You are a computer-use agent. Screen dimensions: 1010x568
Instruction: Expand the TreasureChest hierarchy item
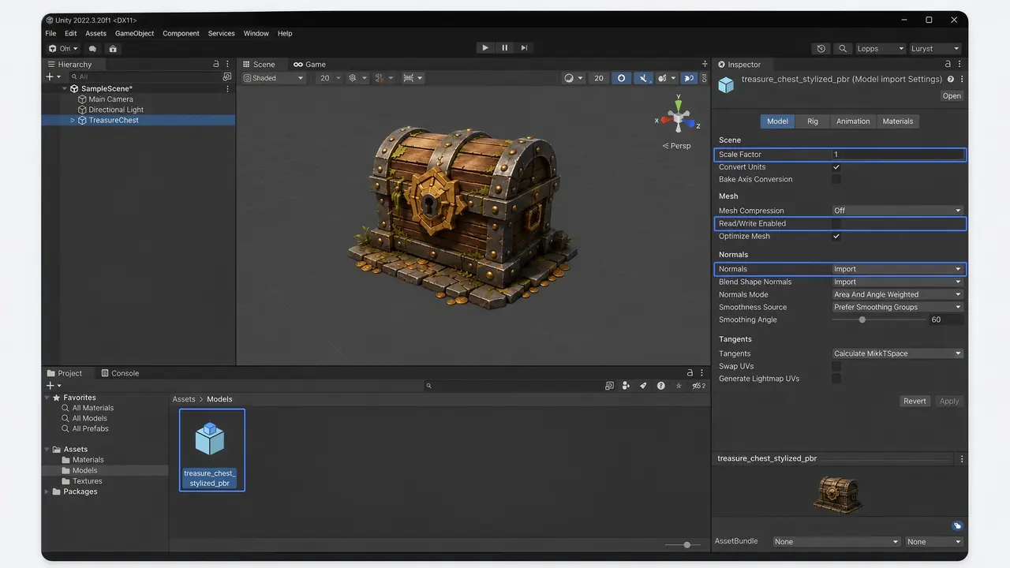click(x=73, y=121)
